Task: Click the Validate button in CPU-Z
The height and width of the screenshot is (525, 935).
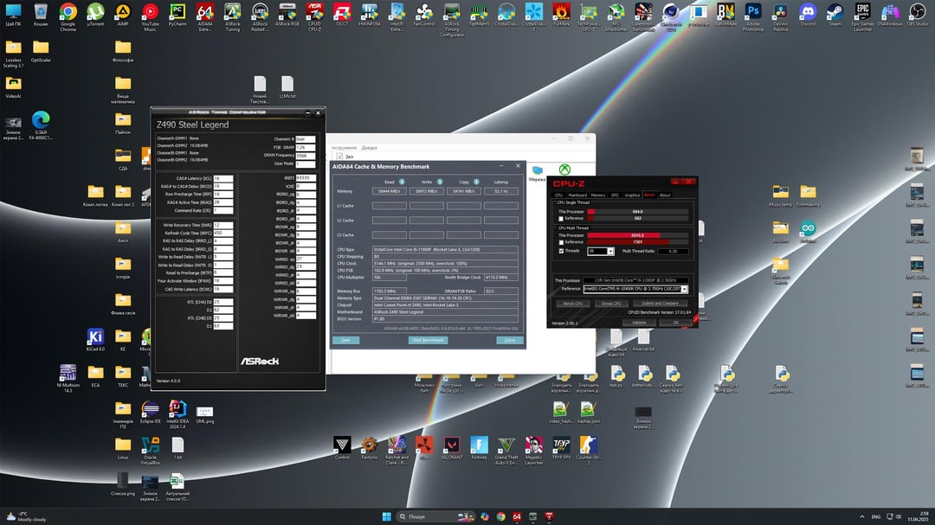Action: pyautogui.click(x=639, y=323)
